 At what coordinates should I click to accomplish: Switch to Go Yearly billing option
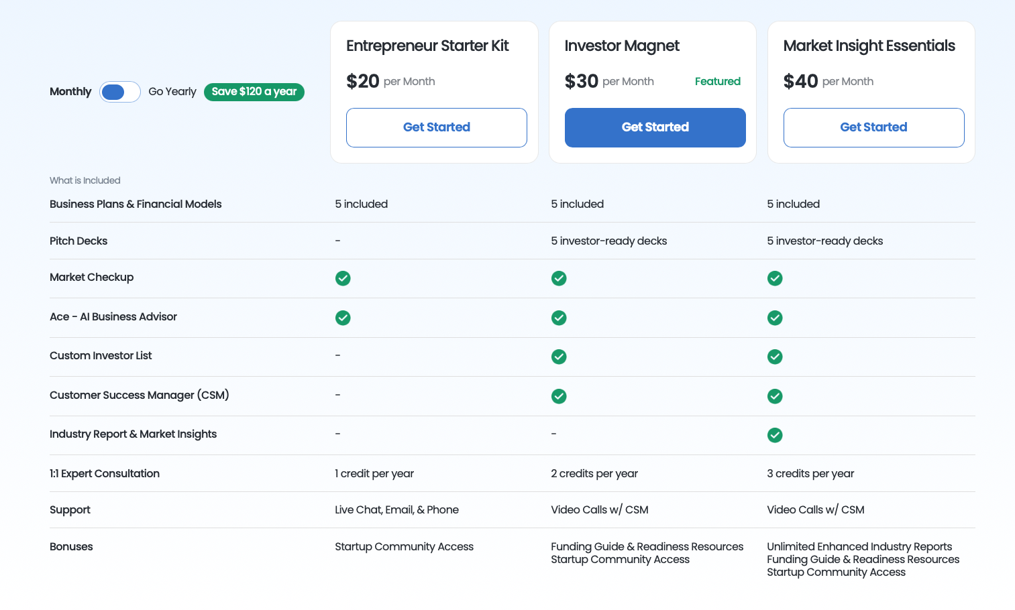[x=172, y=92]
